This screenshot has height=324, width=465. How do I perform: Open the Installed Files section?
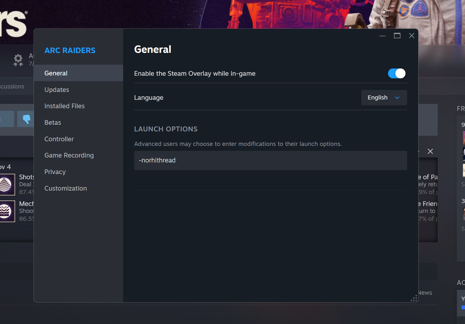(x=64, y=106)
